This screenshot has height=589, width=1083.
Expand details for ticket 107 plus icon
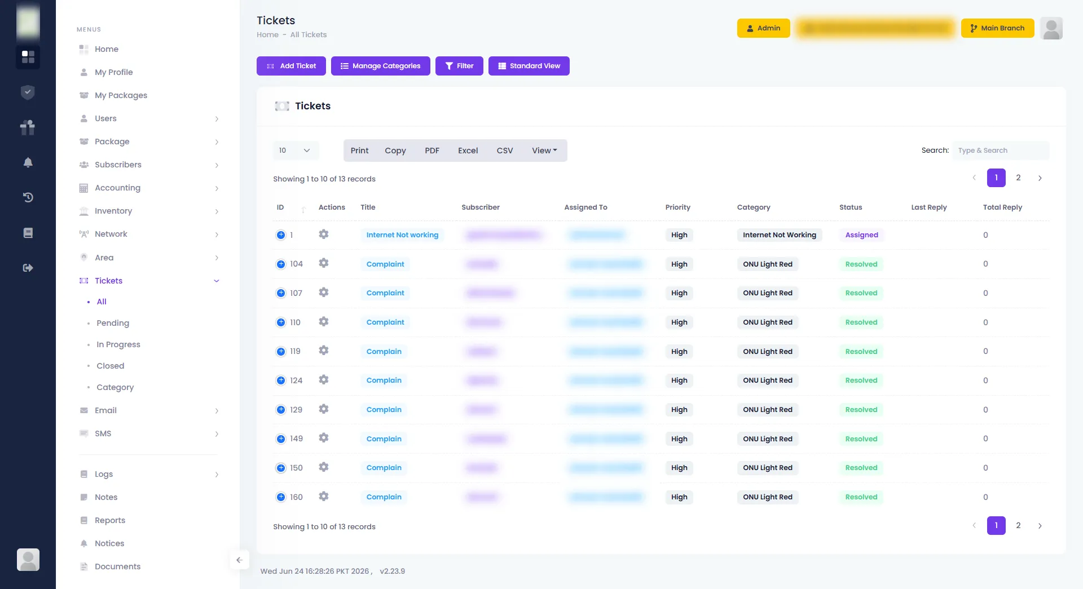click(x=281, y=293)
